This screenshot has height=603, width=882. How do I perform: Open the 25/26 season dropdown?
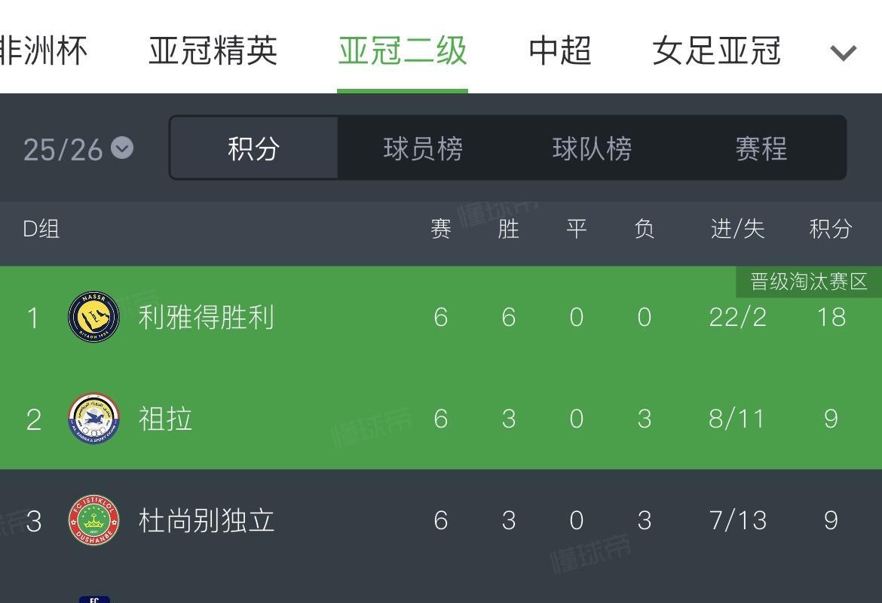coord(78,149)
